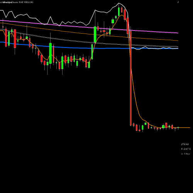
Task: Click the tallest red crash candlestick
Action: tap(131, 78)
